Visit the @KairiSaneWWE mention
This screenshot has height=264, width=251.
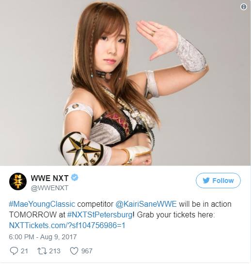[x=146, y=204]
